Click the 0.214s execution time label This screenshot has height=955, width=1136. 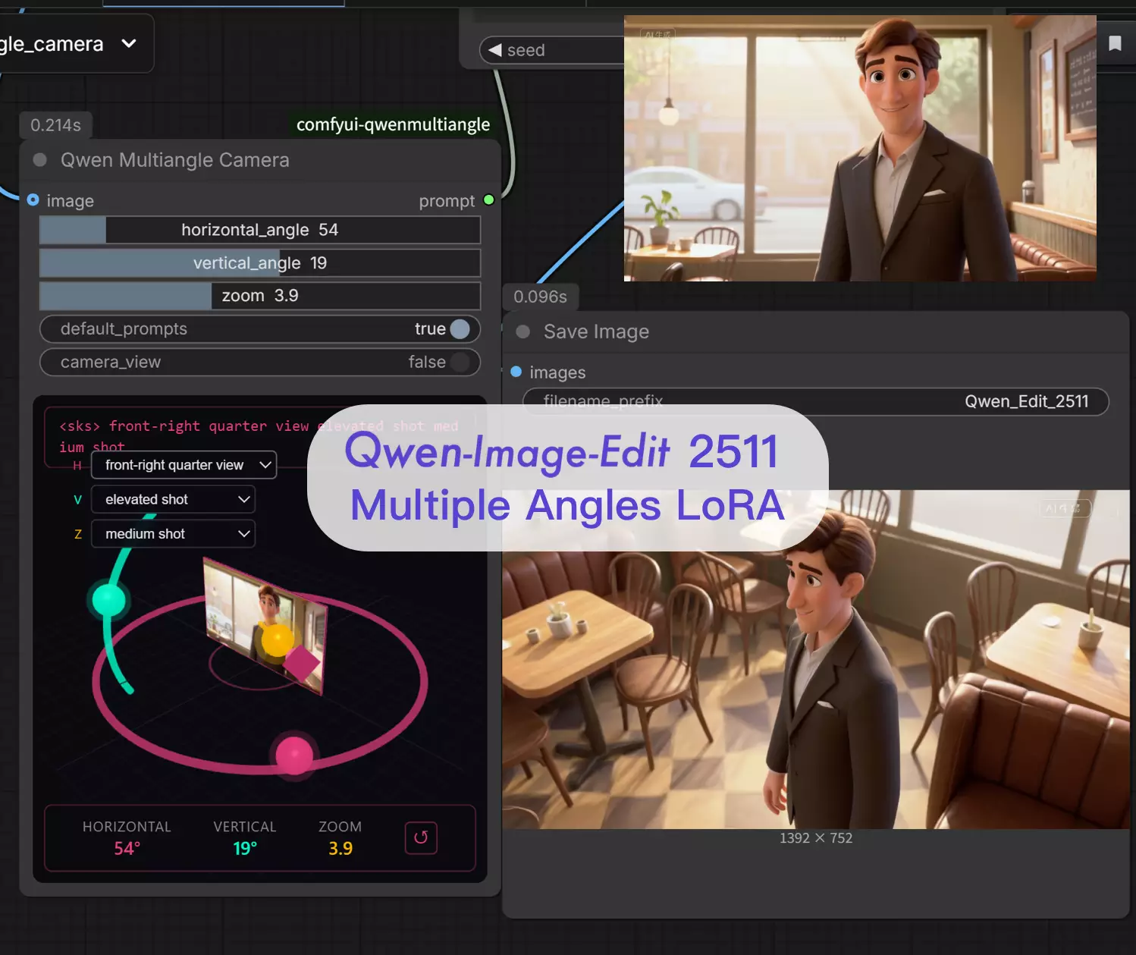click(55, 125)
